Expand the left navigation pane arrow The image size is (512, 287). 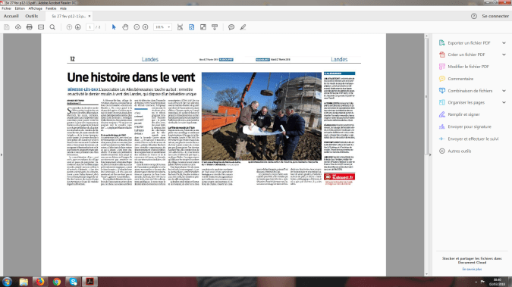2,154
